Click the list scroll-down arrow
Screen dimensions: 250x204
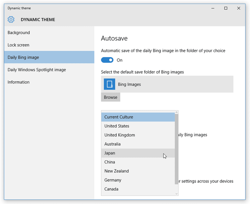tap(177, 193)
